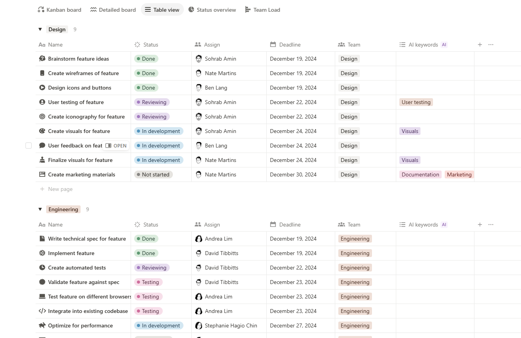The image size is (521, 338).
Task: Open more options ellipsis in Design header
Action: (491, 45)
